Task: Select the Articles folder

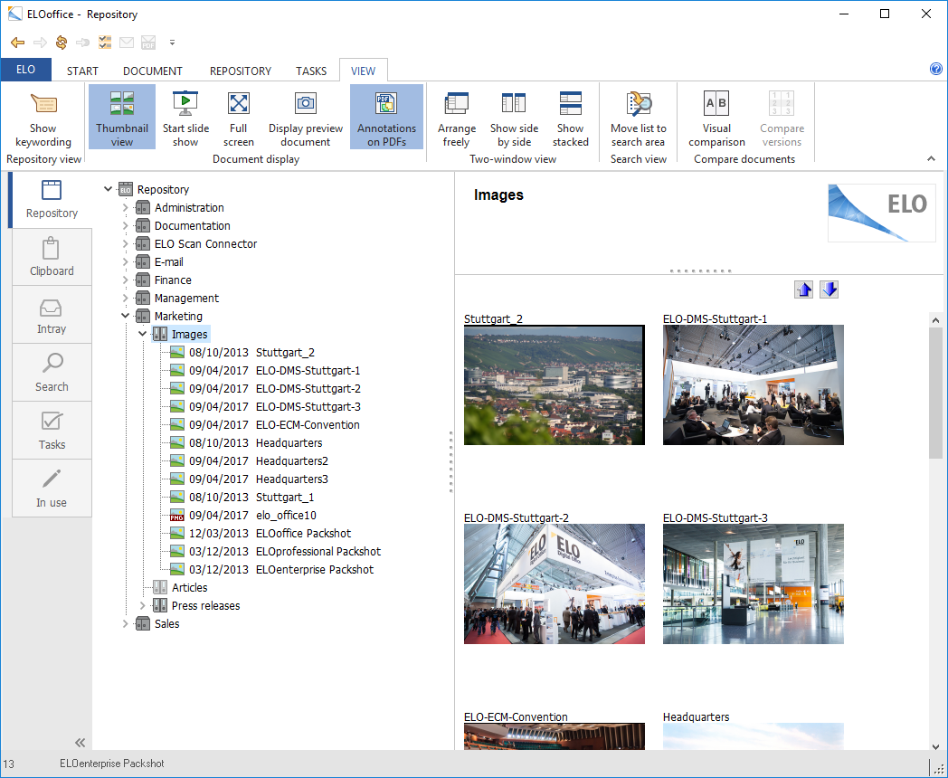Action: pyautogui.click(x=189, y=588)
